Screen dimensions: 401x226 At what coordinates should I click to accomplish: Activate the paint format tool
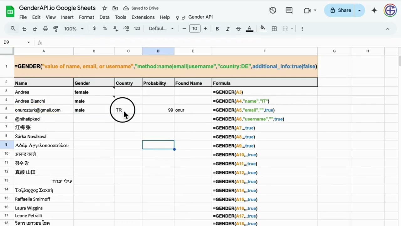point(56,29)
